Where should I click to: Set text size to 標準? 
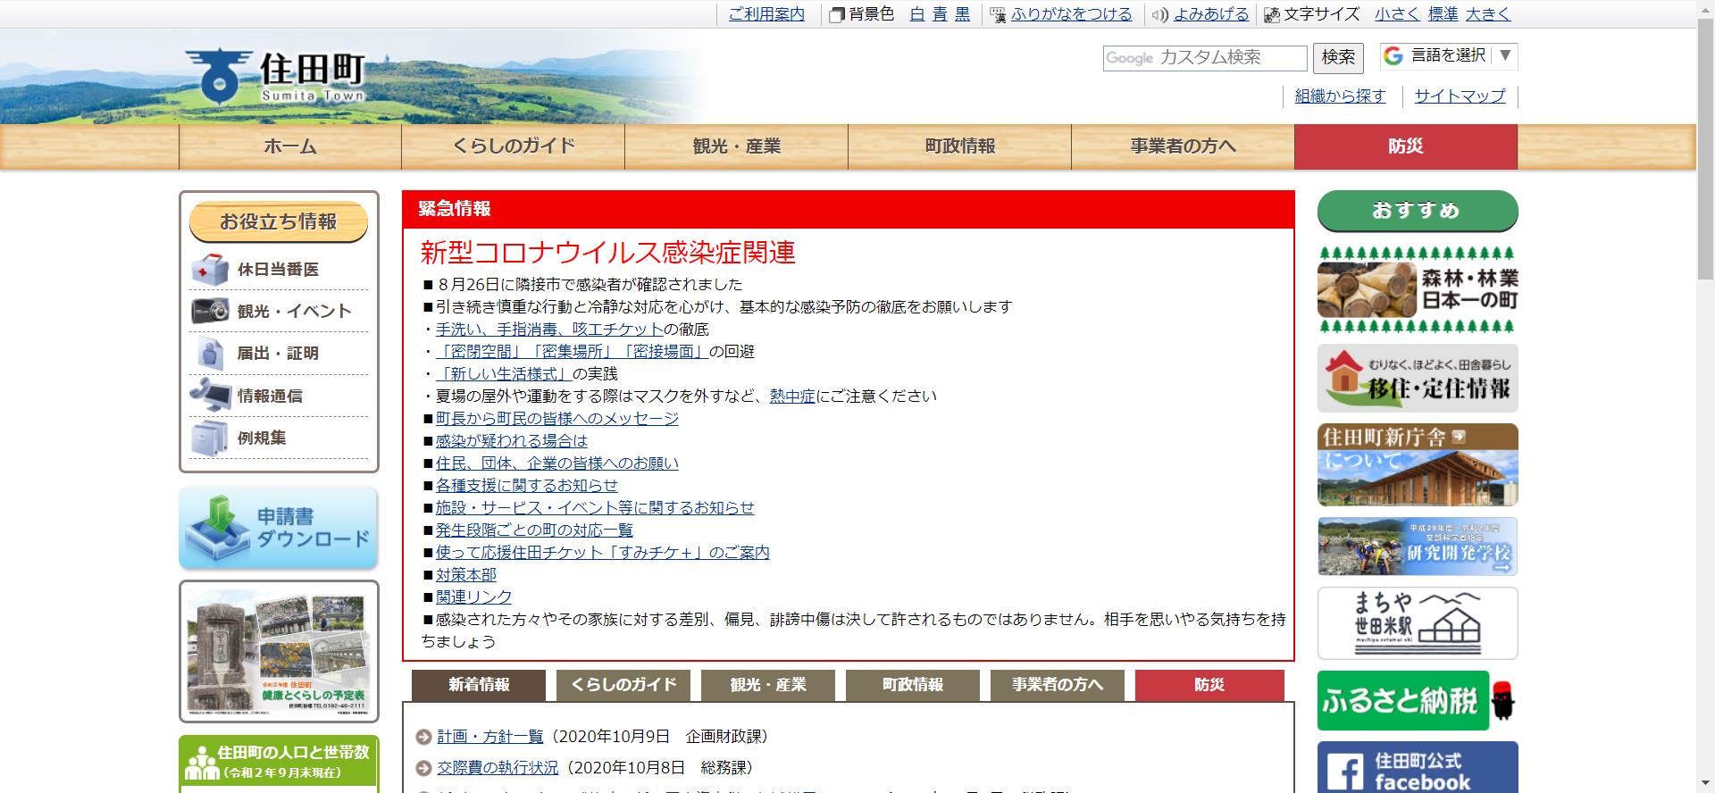1443,14
